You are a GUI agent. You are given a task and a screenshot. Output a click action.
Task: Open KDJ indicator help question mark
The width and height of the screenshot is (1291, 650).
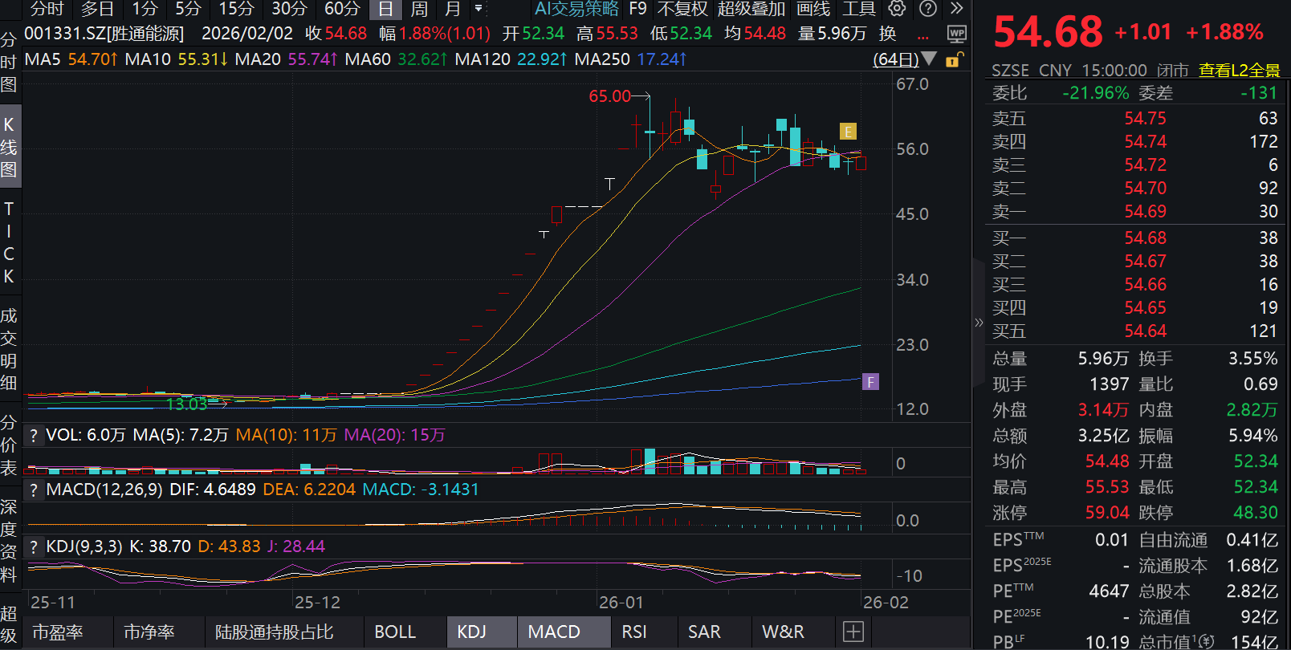(x=33, y=547)
